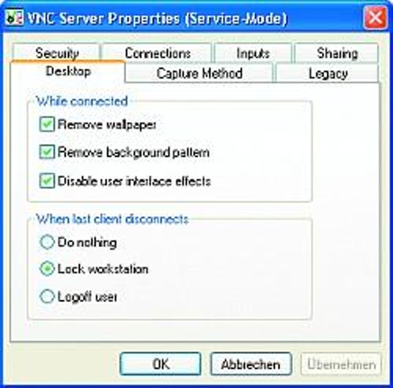Go to the Sharing tab
393x388 pixels.
(337, 53)
